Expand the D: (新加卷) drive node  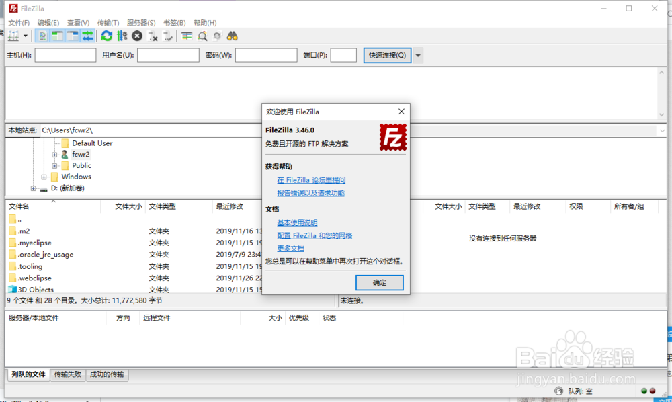33,188
